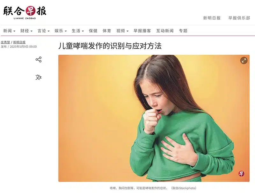Open the 早报俱乐部 link
This screenshot has width=255, height=193.
239,18
